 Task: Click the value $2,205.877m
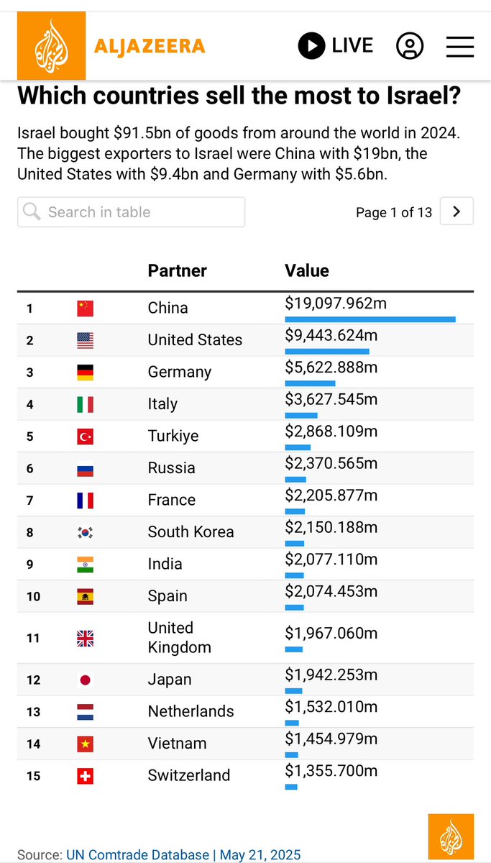pos(331,496)
